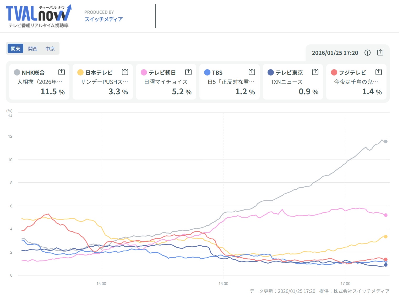
Task: Select the 関東 region tab
Action: click(x=15, y=49)
